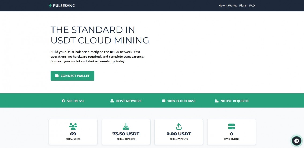Screen dimensions: 304x148
Task: Click the main USDT Cloud Mining headline
Action: pyautogui.click(x=100, y=35)
